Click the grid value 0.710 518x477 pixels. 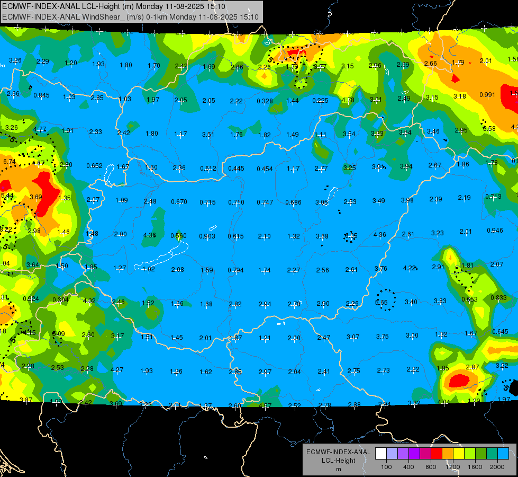(x=236, y=202)
